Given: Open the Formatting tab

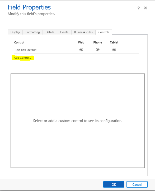Looking at the screenshot, I should [x=33, y=32].
